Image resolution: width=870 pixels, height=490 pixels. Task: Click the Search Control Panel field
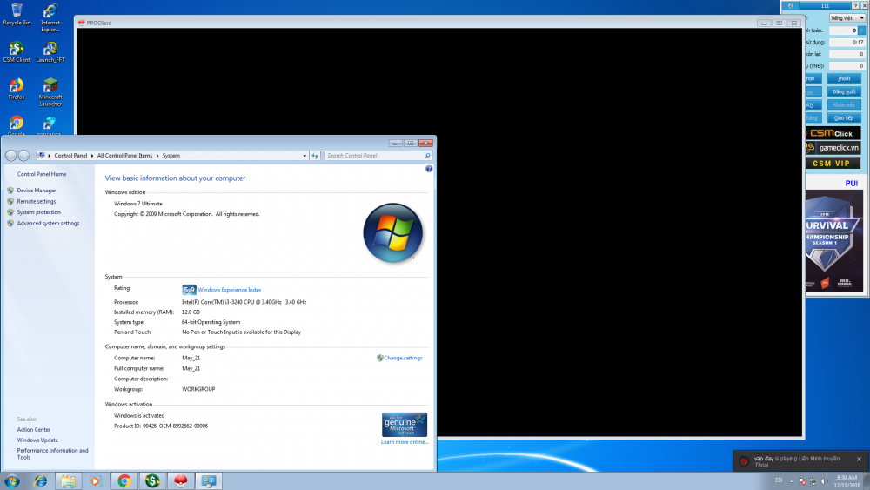[x=374, y=156]
